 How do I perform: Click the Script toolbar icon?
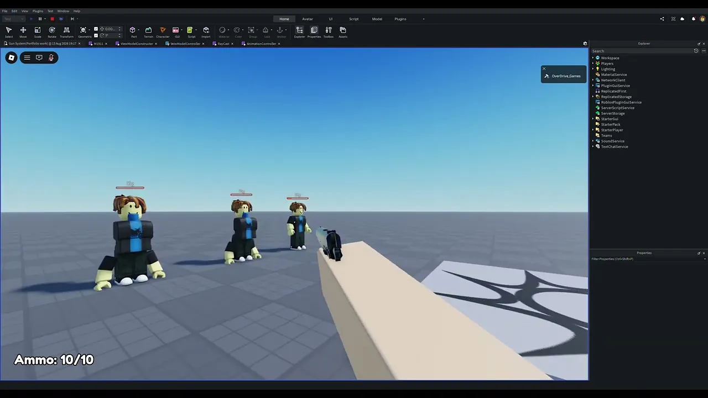tap(191, 32)
